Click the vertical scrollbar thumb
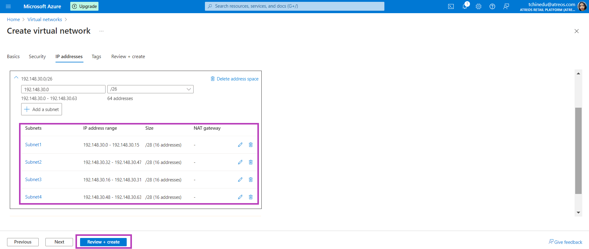This screenshot has width=589, height=249. (x=578, y=151)
